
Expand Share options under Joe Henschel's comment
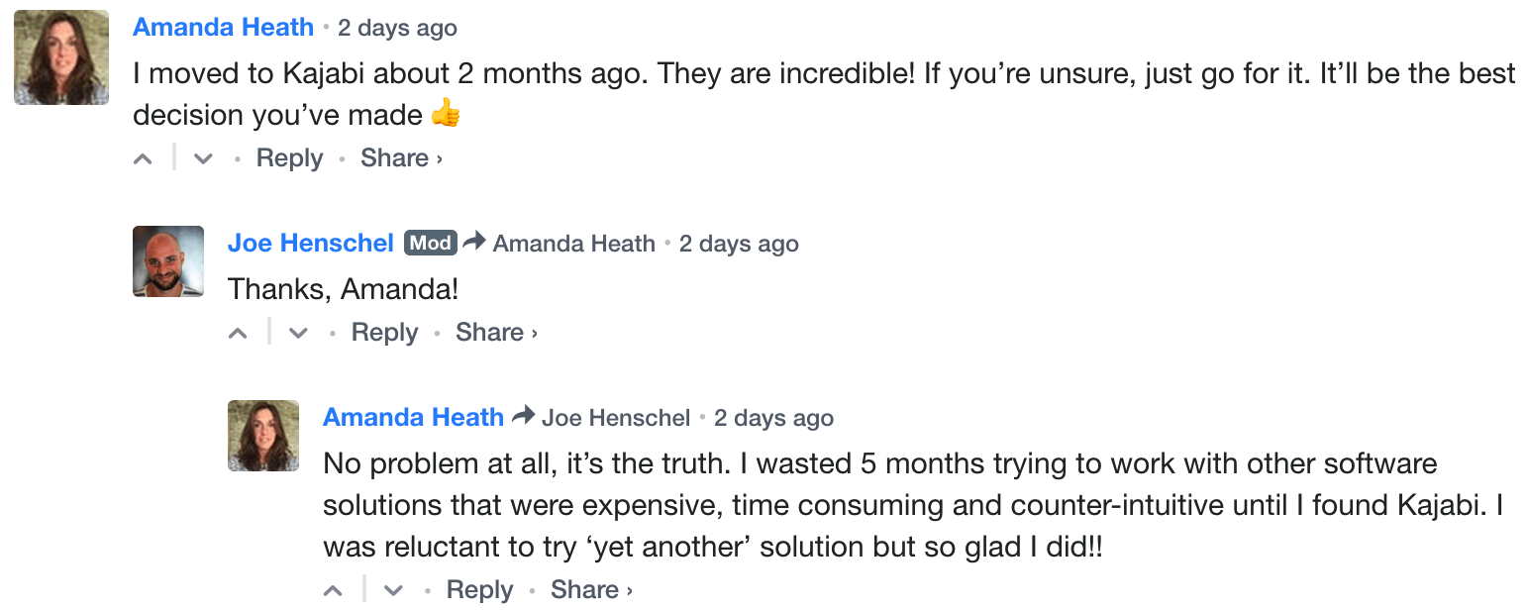[x=496, y=332]
